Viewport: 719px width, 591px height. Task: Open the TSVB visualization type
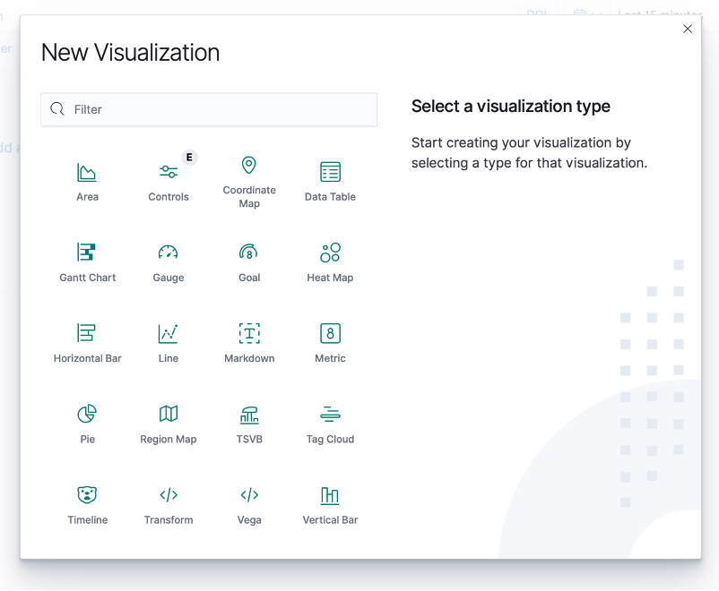pyautogui.click(x=249, y=424)
